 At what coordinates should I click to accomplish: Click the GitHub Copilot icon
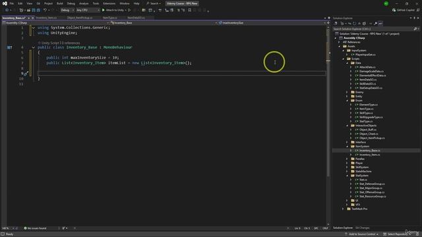point(394,11)
